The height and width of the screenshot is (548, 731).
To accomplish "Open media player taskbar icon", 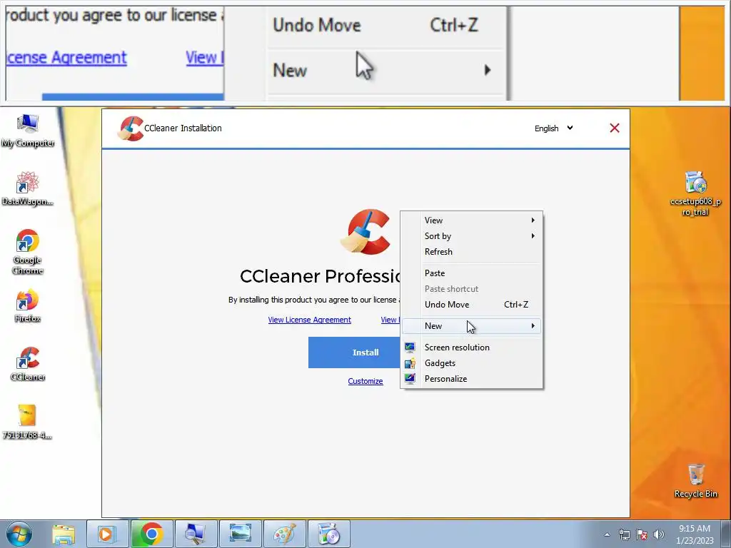I will pos(107,534).
